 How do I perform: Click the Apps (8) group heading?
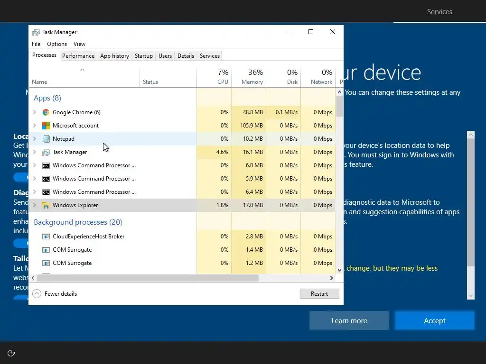(47, 98)
